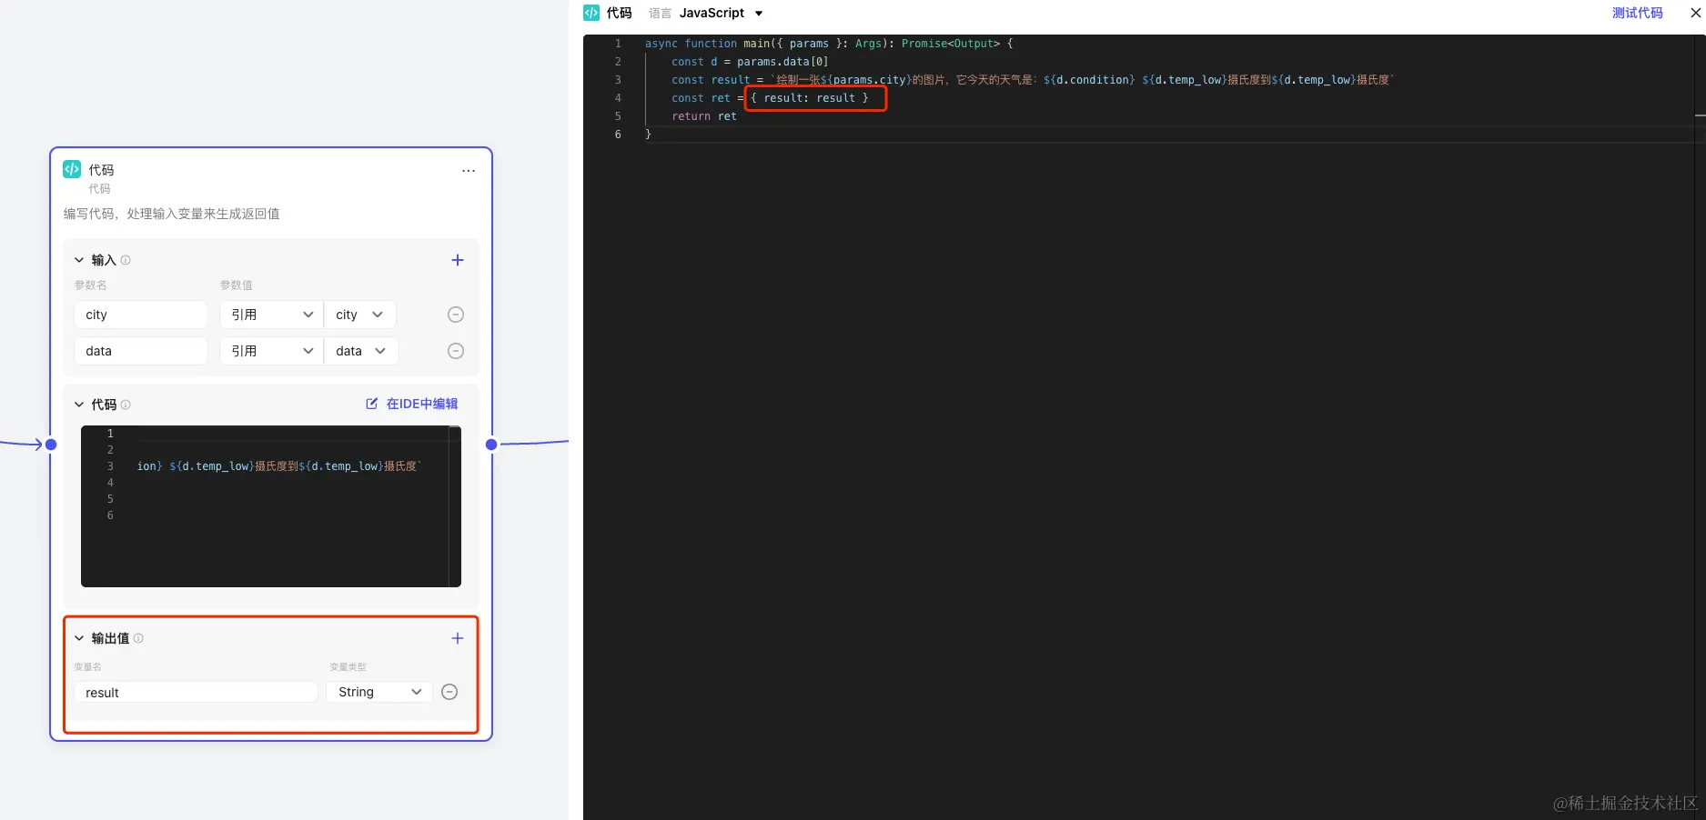The image size is (1706, 820).
Task: Click the closing brace on line 6
Action: click(648, 135)
